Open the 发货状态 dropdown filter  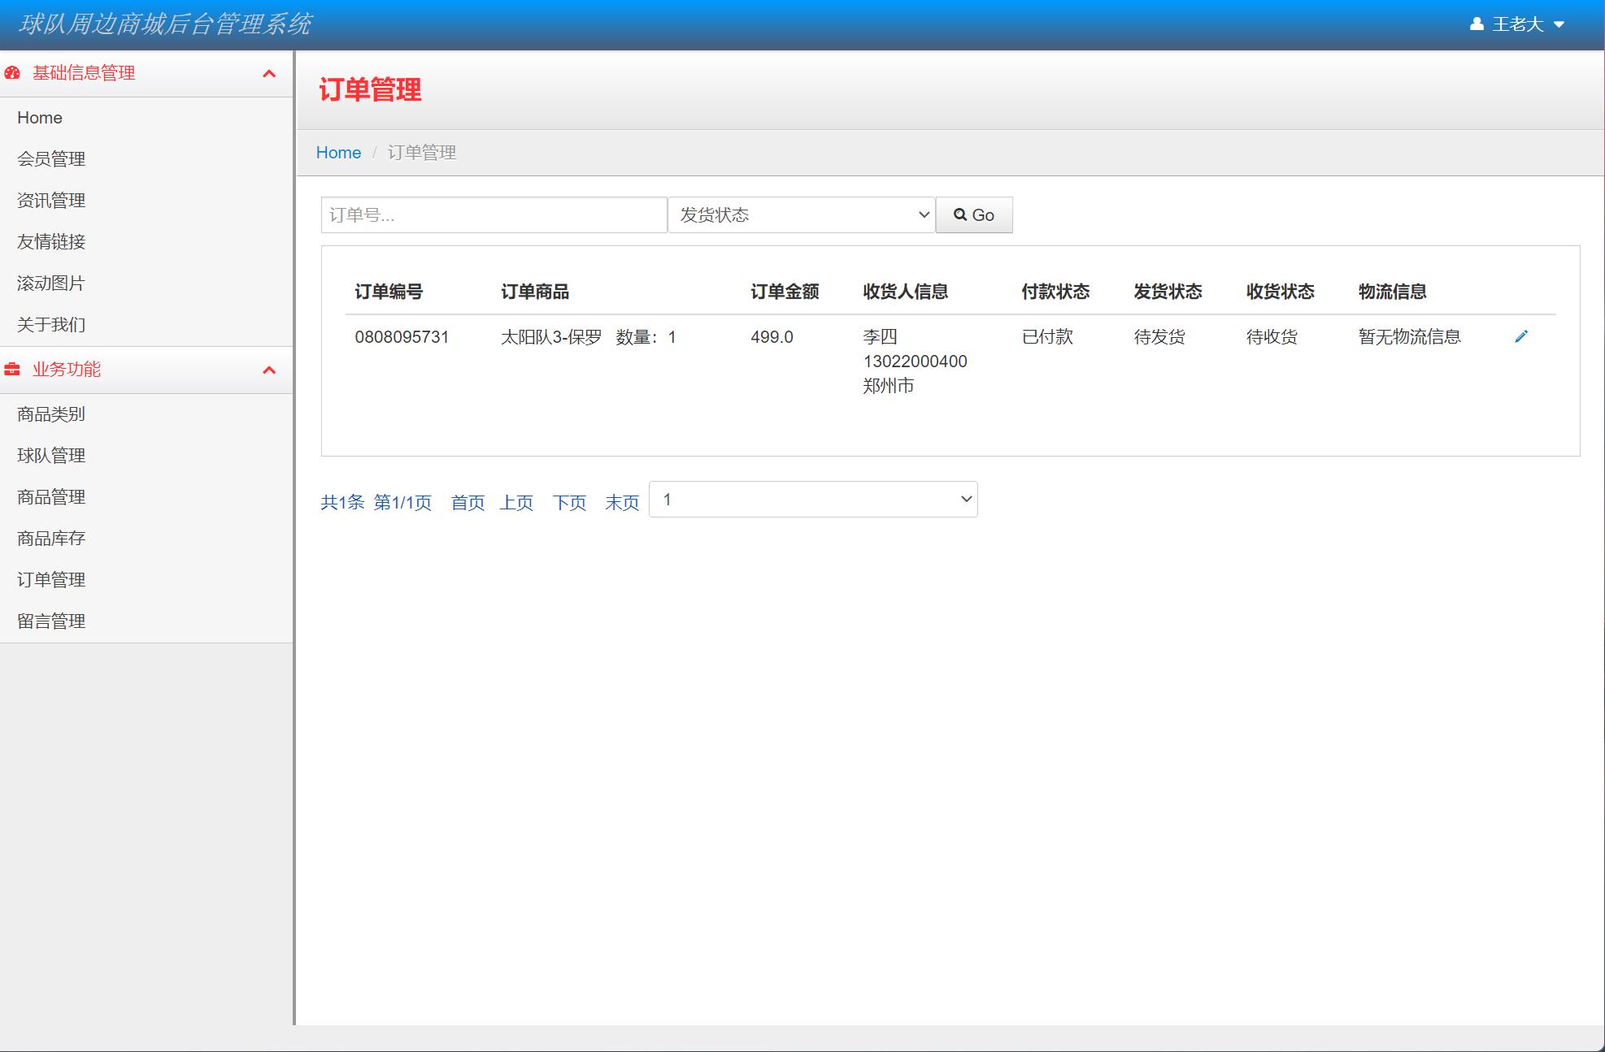pyautogui.click(x=801, y=214)
